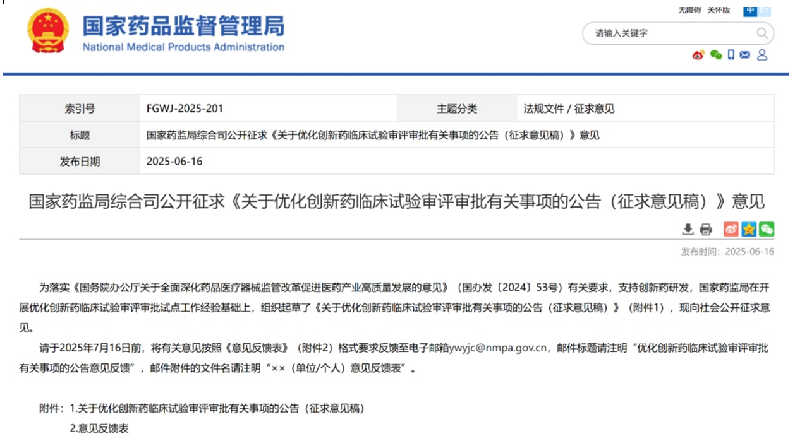
Task: Download the article using the download icon
Action: click(x=688, y=230)
